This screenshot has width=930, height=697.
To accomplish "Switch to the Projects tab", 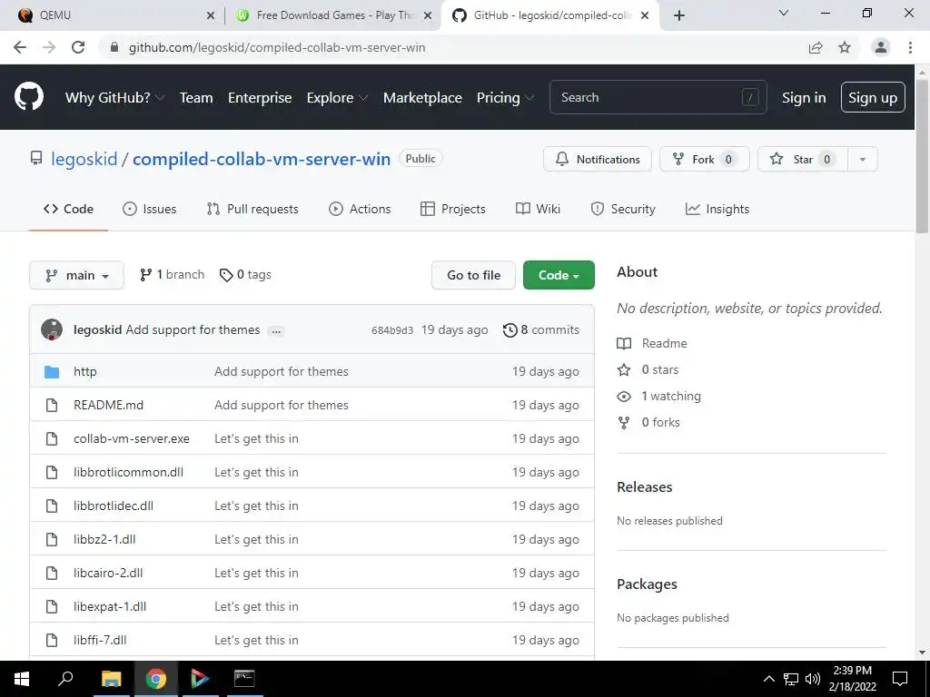I will 453,209.
